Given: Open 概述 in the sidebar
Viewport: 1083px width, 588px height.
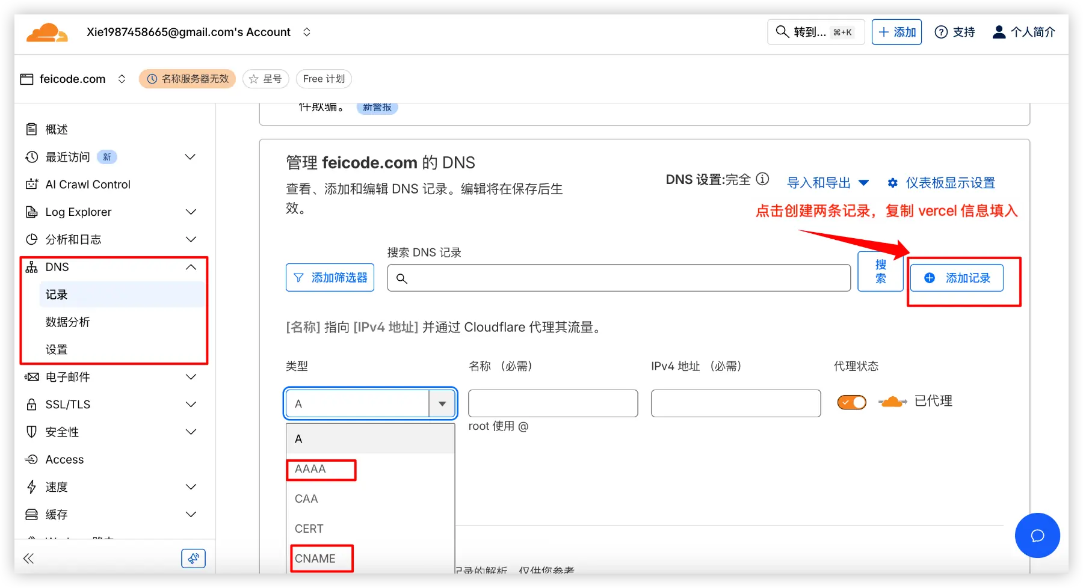Looking at the screenshot, I should click(x=57, y=129).
